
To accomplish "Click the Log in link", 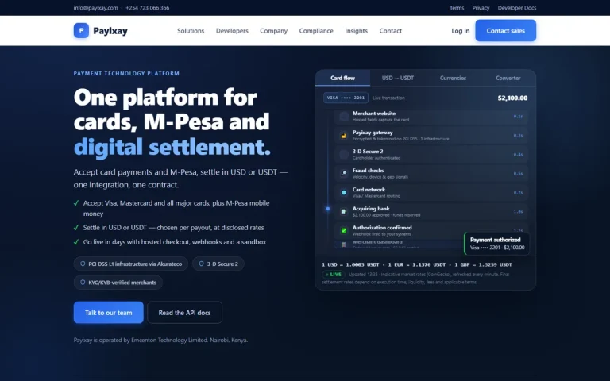I will (x=460, y=31).
